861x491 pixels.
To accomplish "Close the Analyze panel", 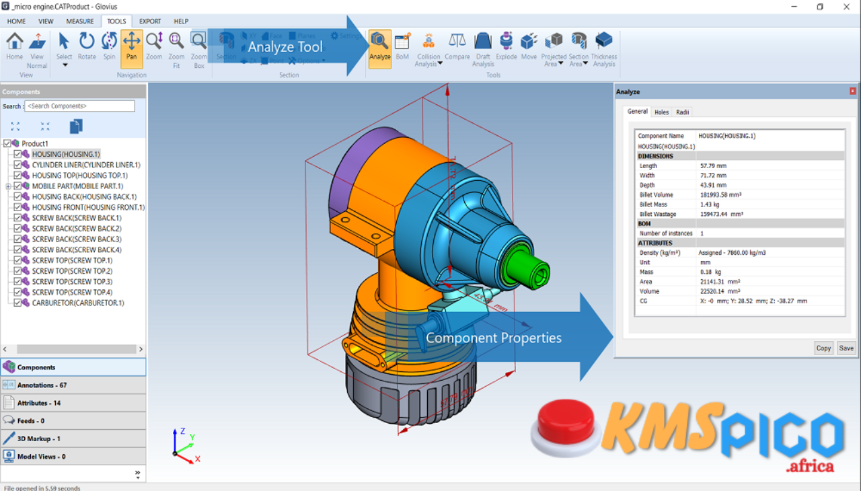I will pos(853,91).
